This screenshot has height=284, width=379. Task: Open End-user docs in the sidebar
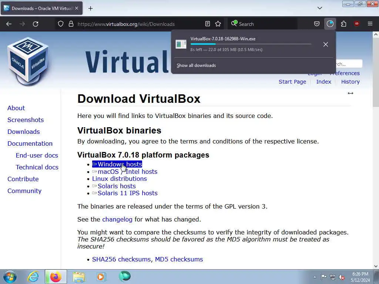[37, 155]
